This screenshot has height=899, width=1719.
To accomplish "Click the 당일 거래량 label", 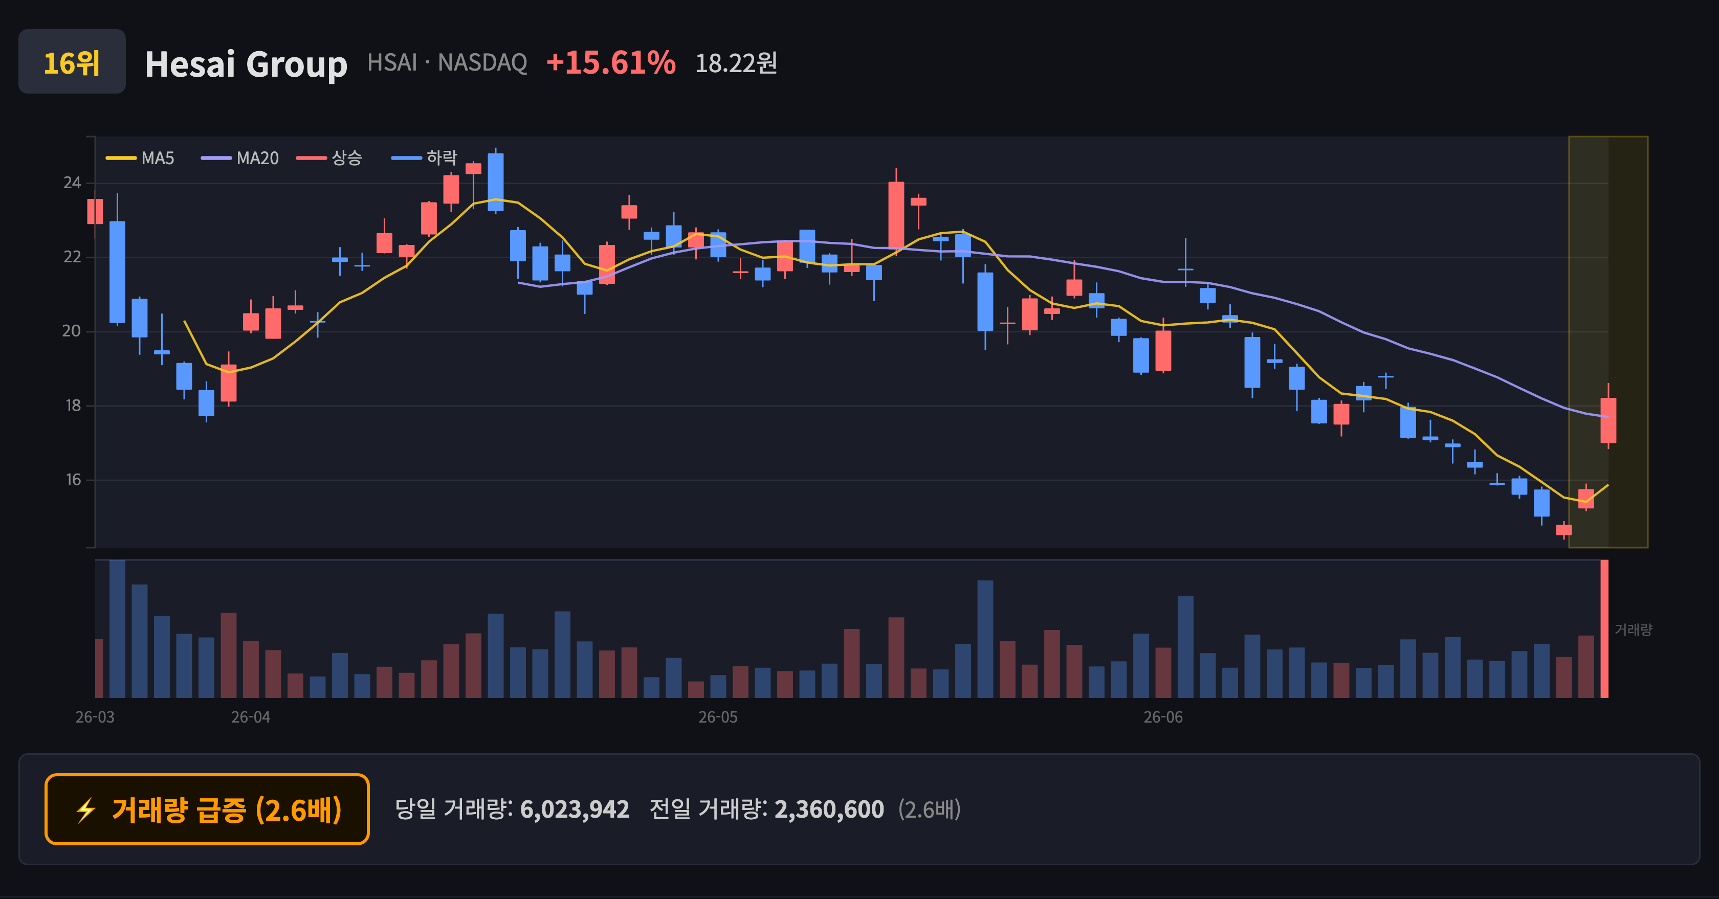I will 453,810.
